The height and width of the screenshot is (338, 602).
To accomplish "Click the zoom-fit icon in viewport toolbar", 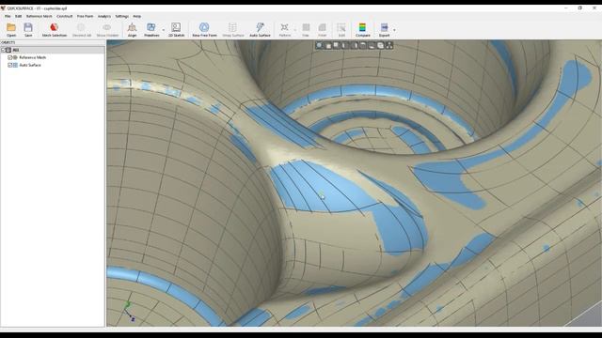I will tap(319, 46).
